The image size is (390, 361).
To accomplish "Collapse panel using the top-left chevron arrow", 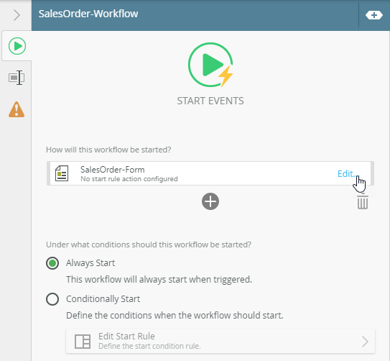I will pyautogui.click(x=17, y=15).
